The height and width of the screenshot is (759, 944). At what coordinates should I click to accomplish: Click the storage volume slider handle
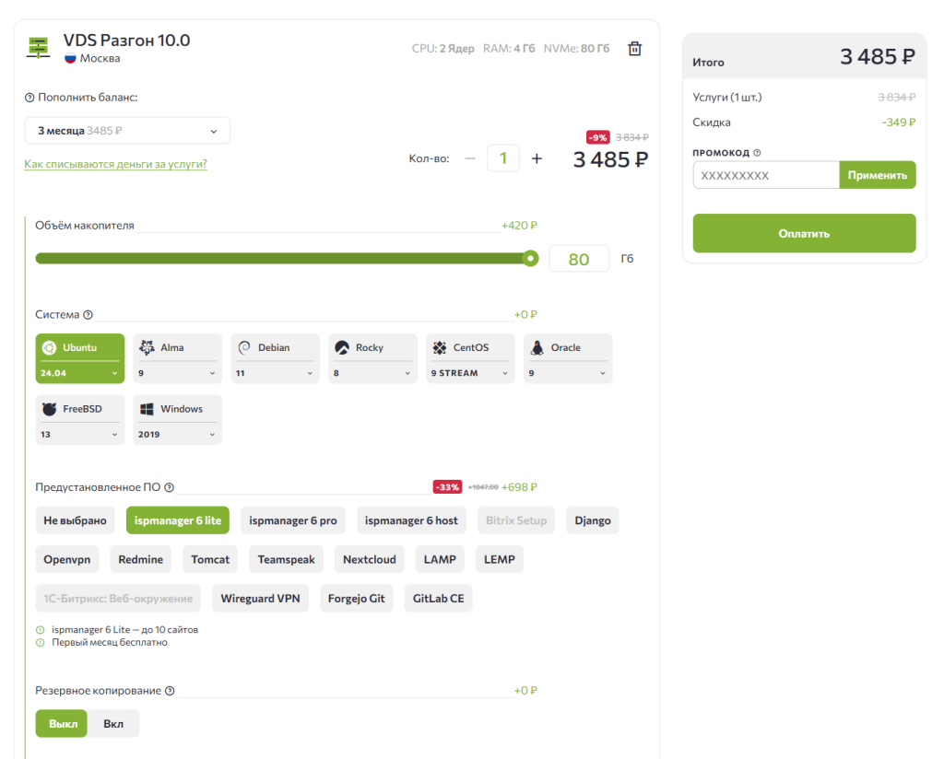[530, 259]
